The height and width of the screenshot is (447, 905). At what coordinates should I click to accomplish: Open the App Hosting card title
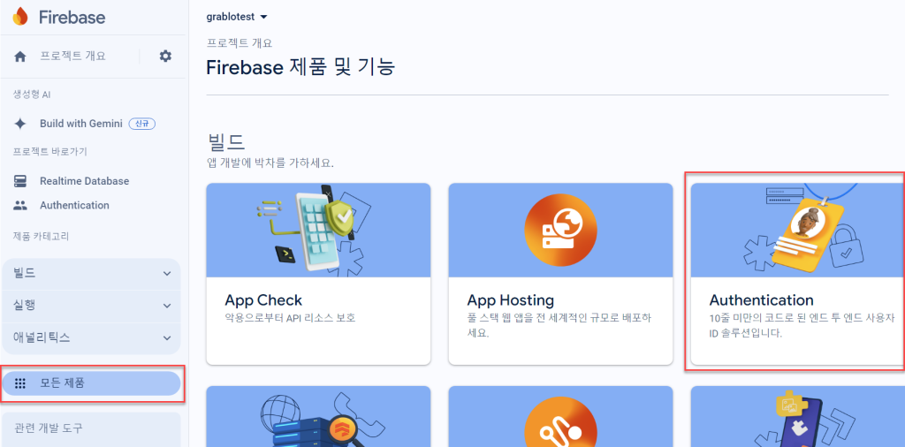pyautogui.click(x=510, y=300)
